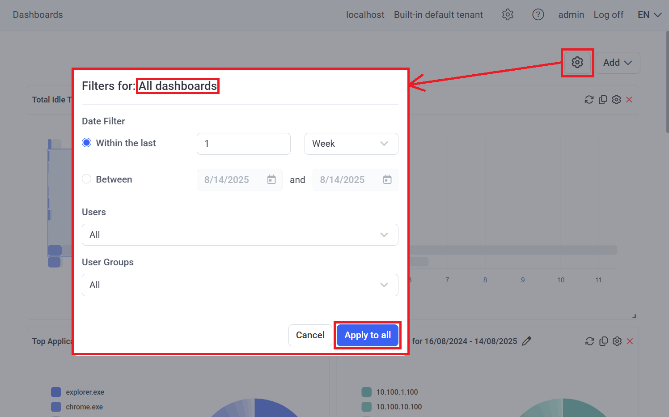Open EN language selector
This screenshot has height=417, width=669.
pos(649,15)
